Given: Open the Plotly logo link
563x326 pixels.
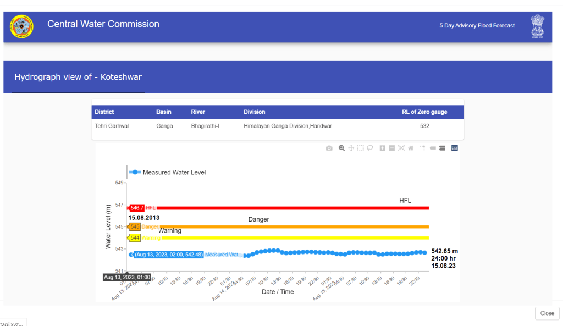Looking at the screenshot, I should [454, 148].
